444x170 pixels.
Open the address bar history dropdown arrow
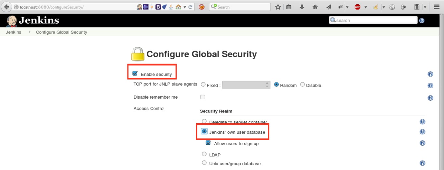[185, 7]
